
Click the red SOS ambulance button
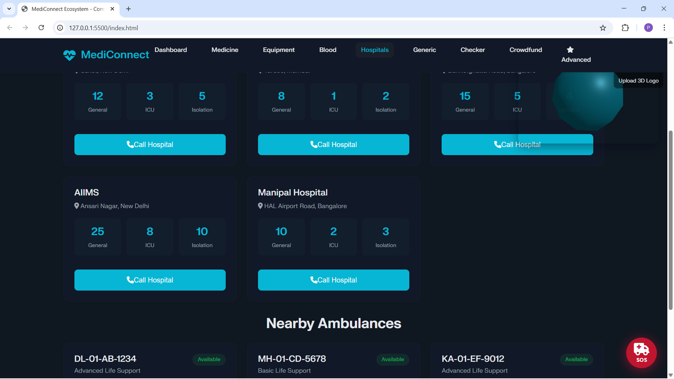tap(641, 353)
